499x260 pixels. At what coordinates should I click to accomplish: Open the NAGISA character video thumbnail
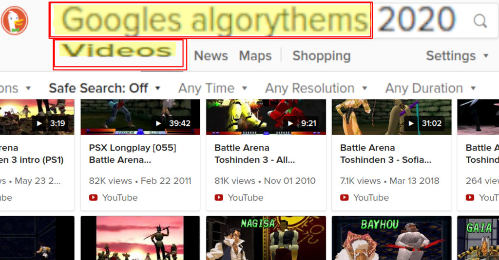pos(266,238)
